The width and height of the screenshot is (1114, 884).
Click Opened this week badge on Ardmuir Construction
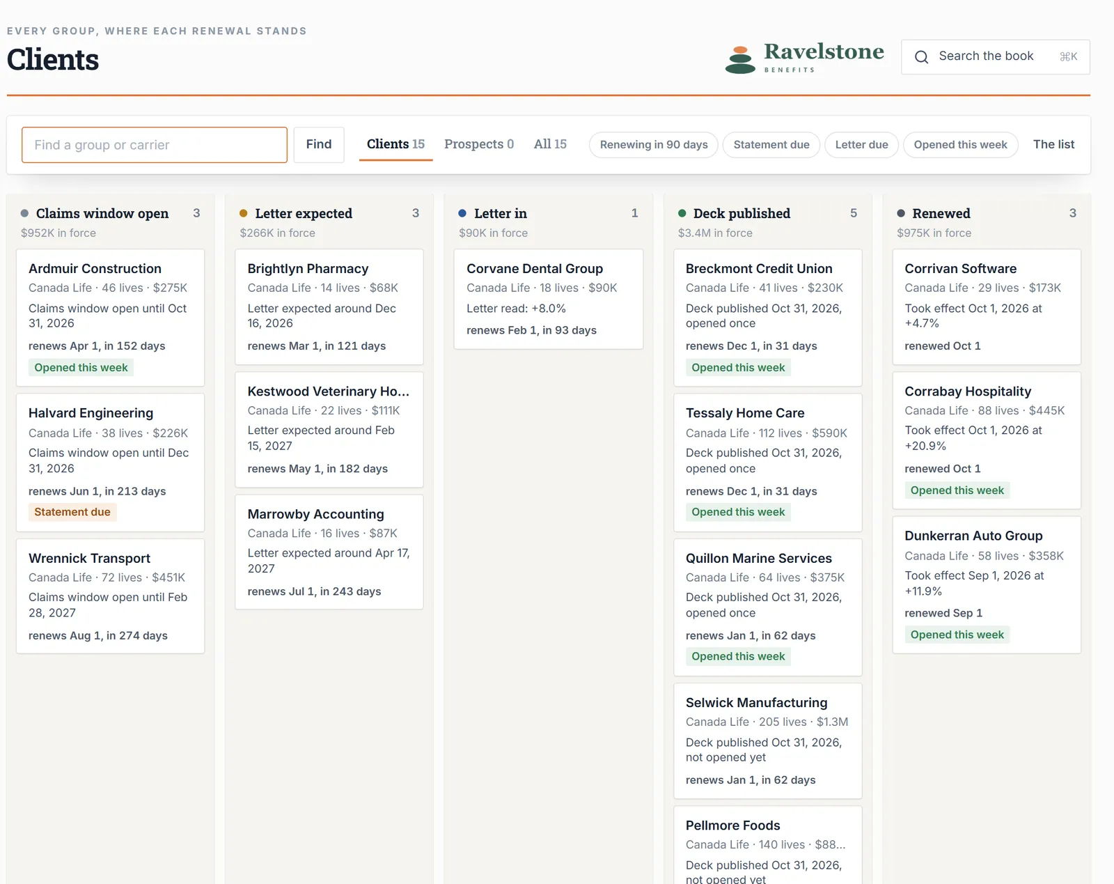[x=81, y=368]
